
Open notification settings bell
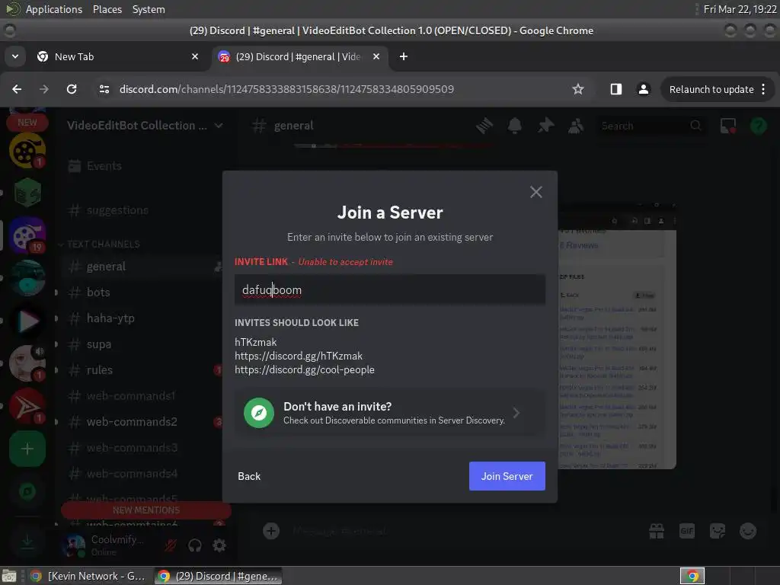(514, 126)
